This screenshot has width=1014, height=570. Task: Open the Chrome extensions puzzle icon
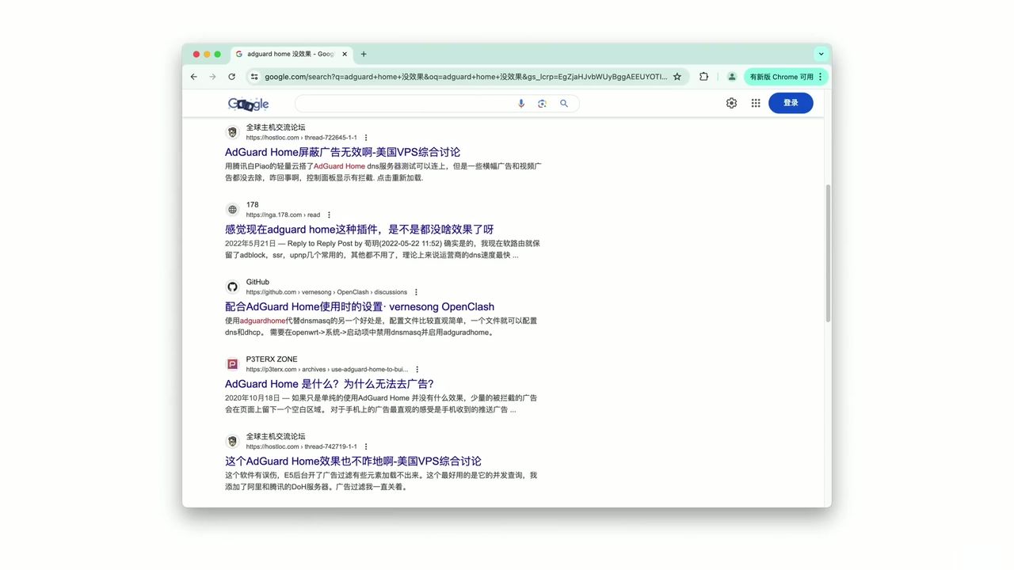[x=703, y=77]
